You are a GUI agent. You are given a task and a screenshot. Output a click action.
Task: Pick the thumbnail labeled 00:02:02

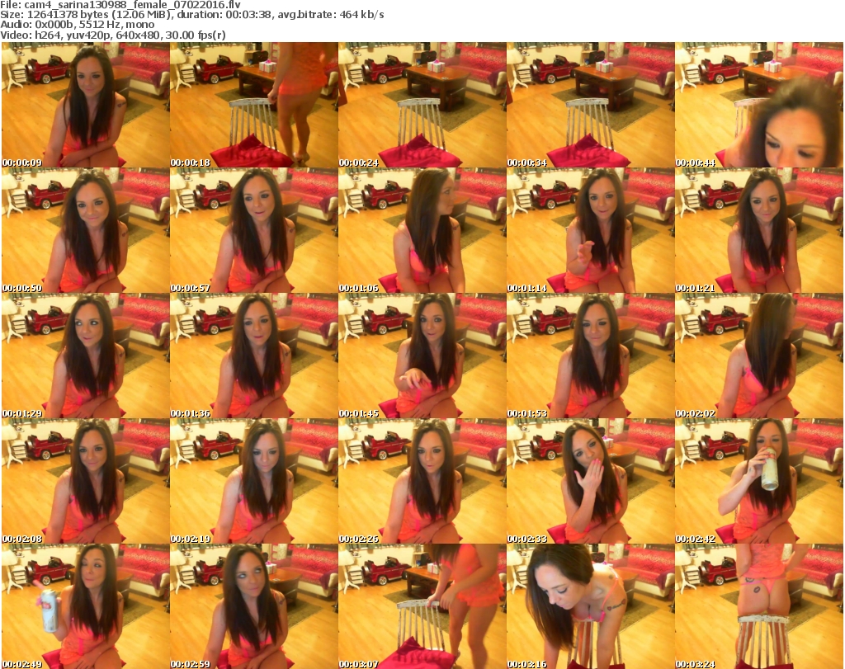759,356
